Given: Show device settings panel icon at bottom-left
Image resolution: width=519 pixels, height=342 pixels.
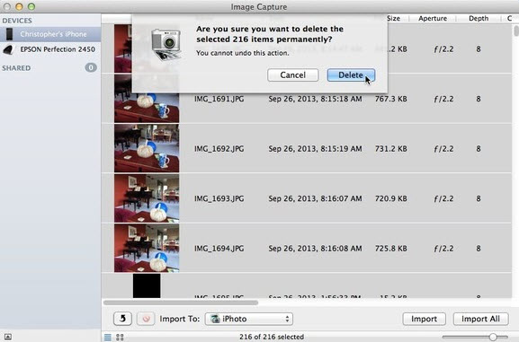Looking at the screenshot, I should coord(8,337).
